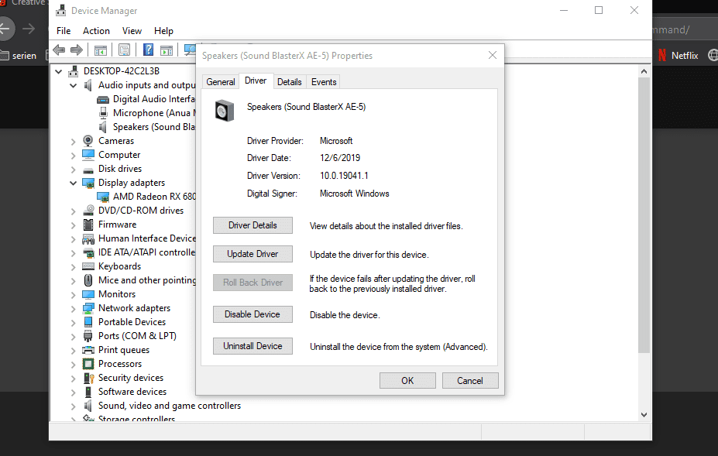Click the device tree scrollbar down arrow
The height and width of the screenshot is (456, 718).
point(644,415)
